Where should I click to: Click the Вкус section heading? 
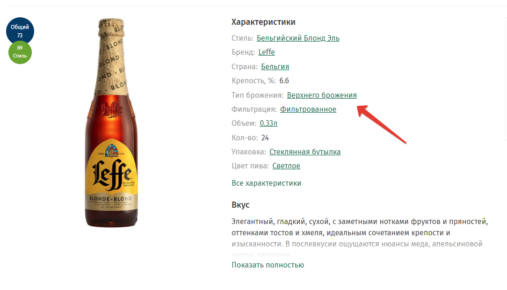coord(240,205)
